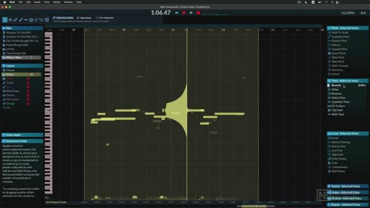The image size is (370, 208).
Task: Toggle the red mute dot on Percussion layer
Action: pos(28,99)
